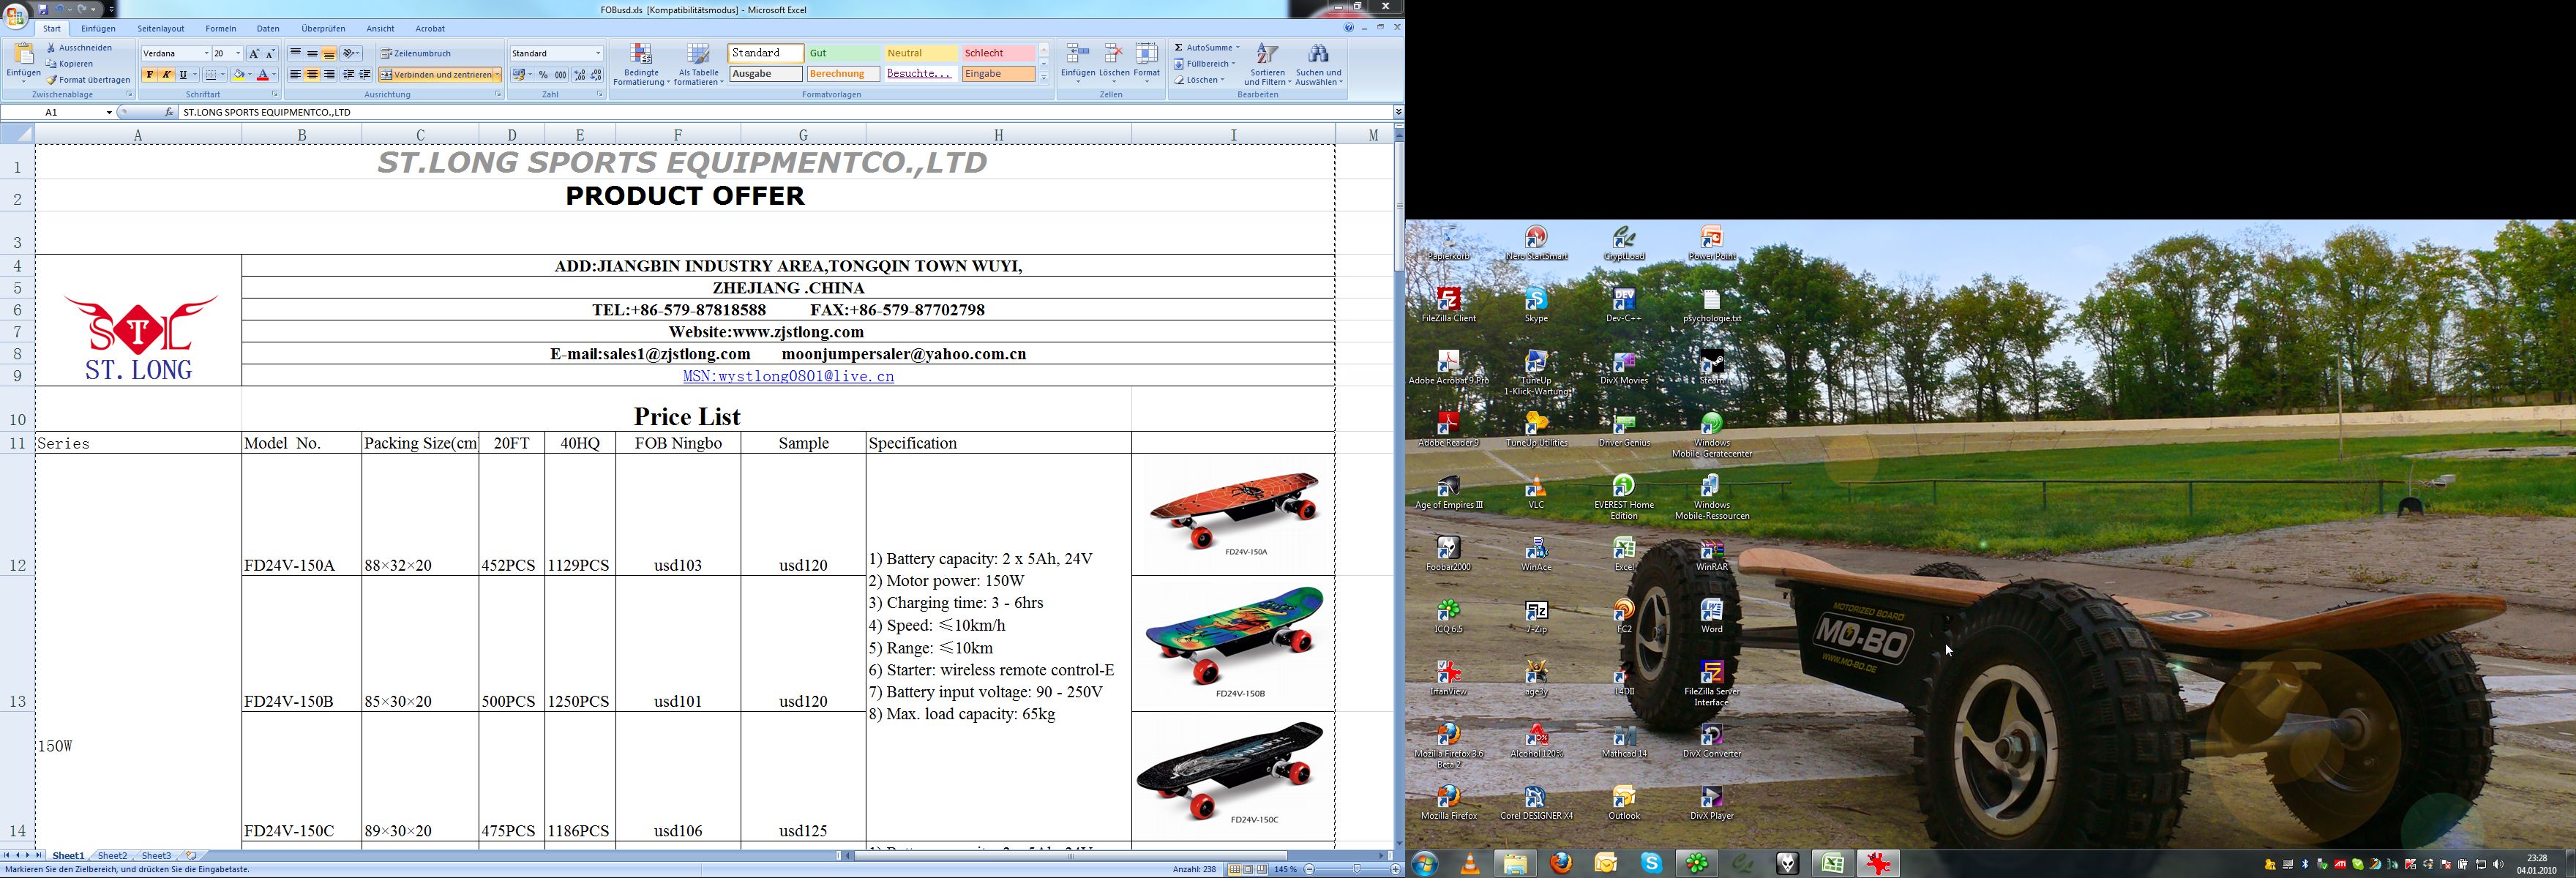Open the Verdana font name dropdown
The height and width of the screenshot is (878, 2576).
[206, 54]
